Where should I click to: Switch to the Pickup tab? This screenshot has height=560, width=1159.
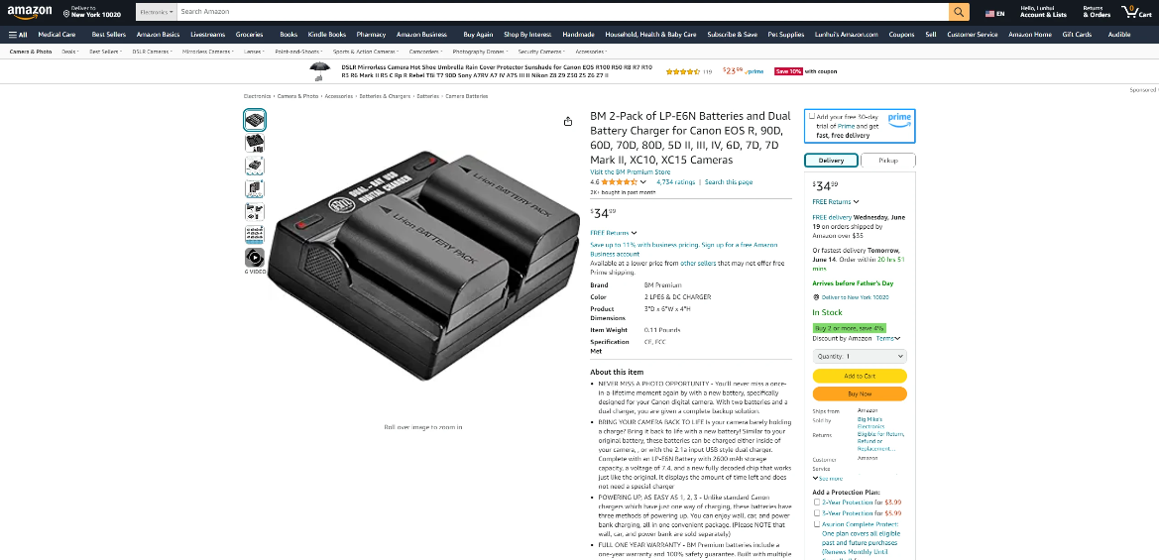tap(887, 161)
